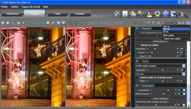Collapse the Grain section triangle

(x=137, y=61)
